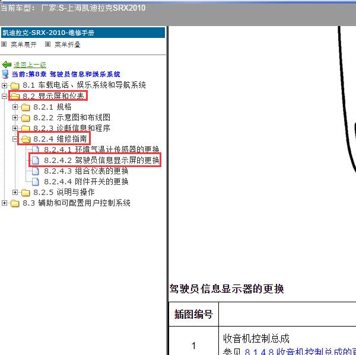Click 当前:第8章 驾驶员信息和娱乐系统 heading
356x355 pixels.
(66, 74)
